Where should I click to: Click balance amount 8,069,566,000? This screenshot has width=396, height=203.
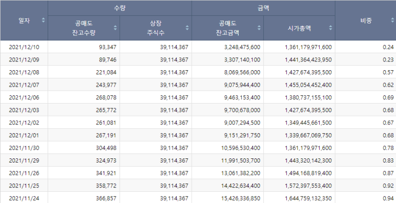242,72
